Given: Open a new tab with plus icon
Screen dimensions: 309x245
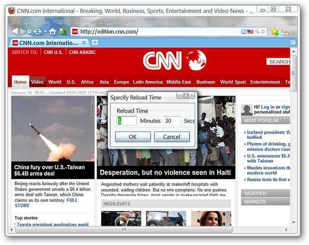Looking at the screenshot, I should [95, 42].
